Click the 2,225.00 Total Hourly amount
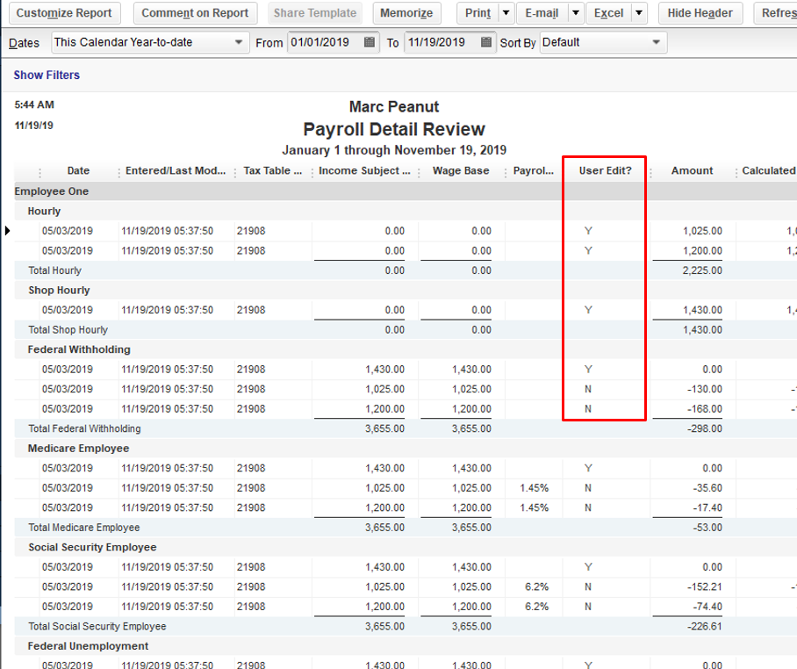Image resolution: width=797 pixels, height=669 pixels. pos(702,270)
